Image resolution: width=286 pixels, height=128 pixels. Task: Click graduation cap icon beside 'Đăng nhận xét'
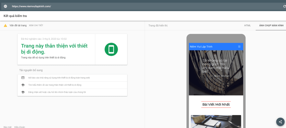23,92
